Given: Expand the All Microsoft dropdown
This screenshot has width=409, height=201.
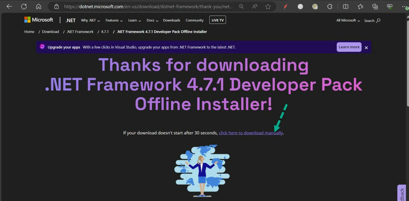Looking at the screenshot, I should point(348,20).
